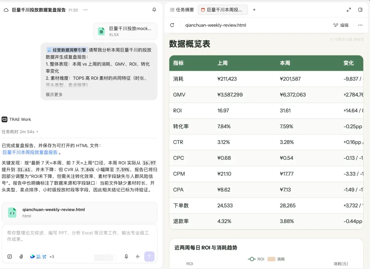370x269 pixels.
Task: Click the purple send arrow button
Action: click(x=149, y=256)
